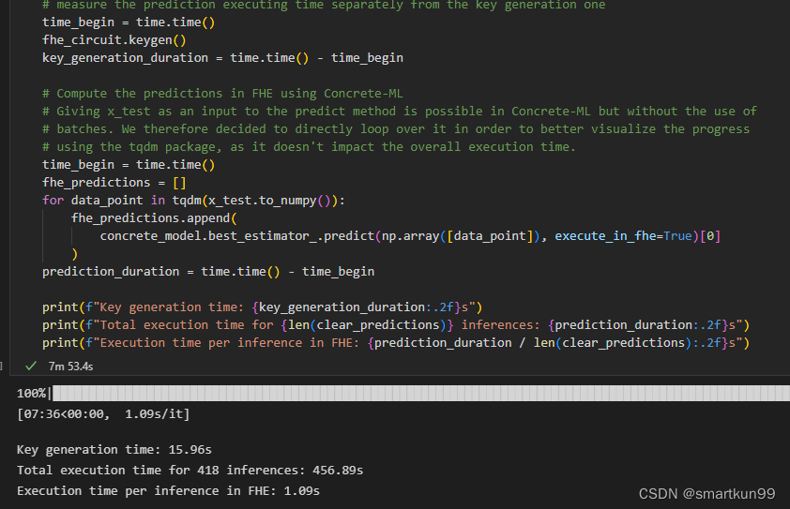Click the green cell success checkmark
This screenshot has width=790, height=509.
point(31,366)
